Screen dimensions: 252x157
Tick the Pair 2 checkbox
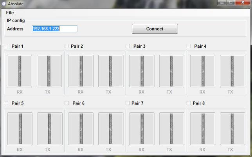coord(67,46)
